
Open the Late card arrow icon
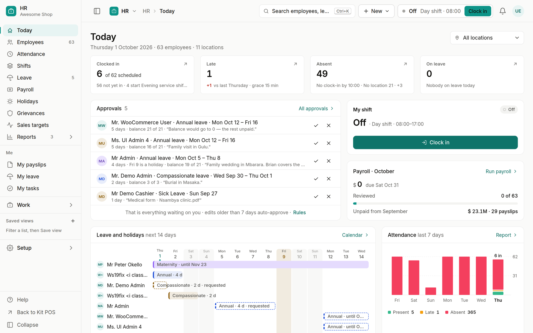click(295, 64)
